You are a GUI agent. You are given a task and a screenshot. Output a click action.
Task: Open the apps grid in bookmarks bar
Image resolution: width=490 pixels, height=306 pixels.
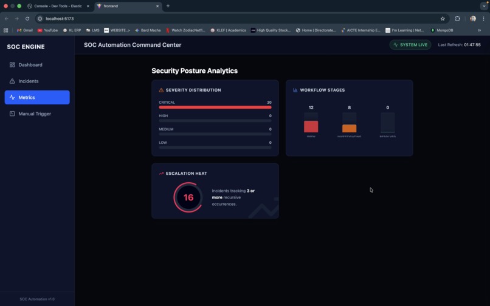pos(5,30)
